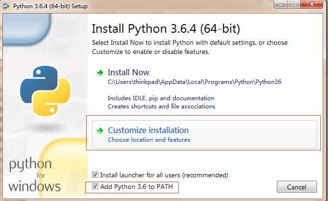
Task: Click 'Choose location and features' subtitle
Action: pos(149,140)
